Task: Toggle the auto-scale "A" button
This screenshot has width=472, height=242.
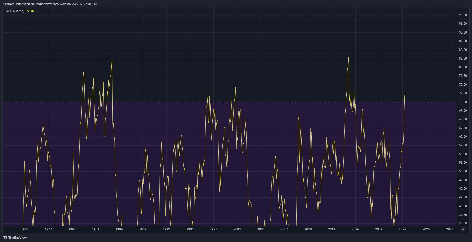Action: [x=463, y=229]
